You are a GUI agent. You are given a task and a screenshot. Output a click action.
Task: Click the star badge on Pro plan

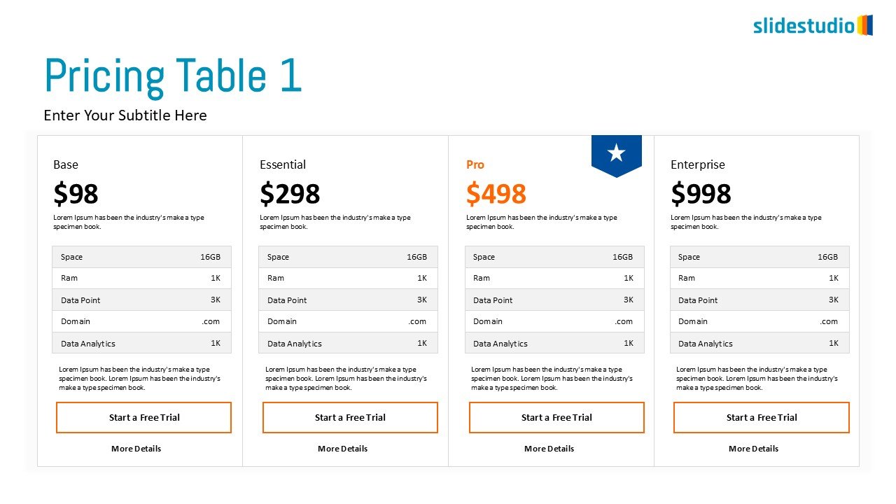[x=616, y=153]
